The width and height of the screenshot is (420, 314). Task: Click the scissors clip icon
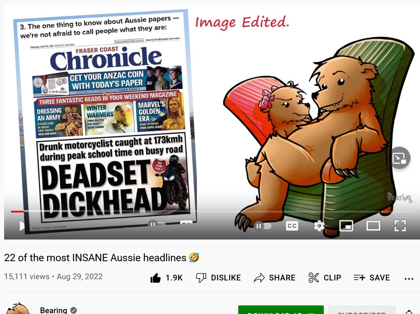click(x=314, y=278)
